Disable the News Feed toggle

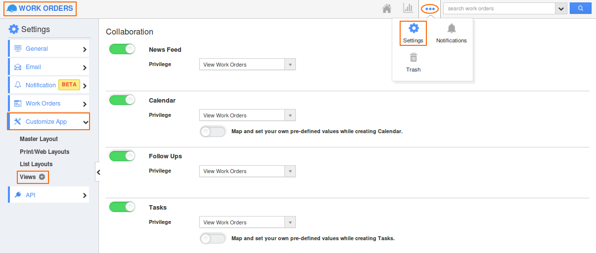click(x=122, y=49)
